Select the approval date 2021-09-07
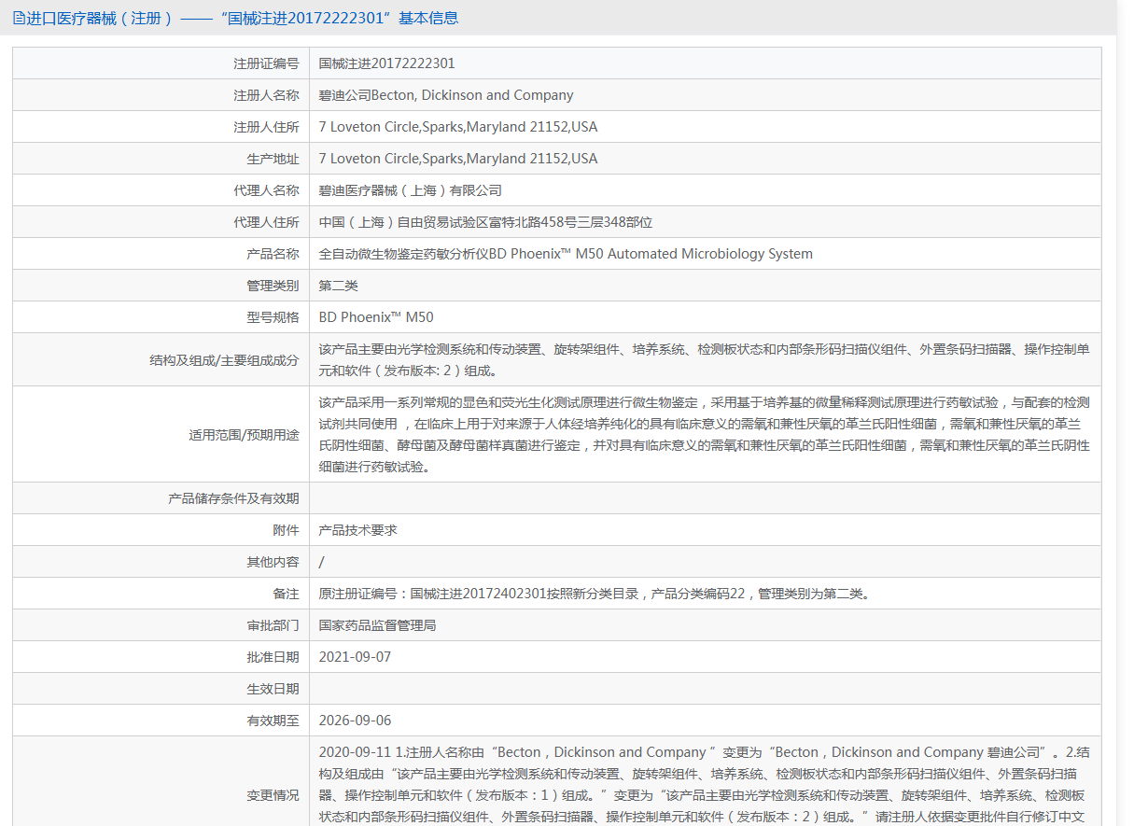This screenshot has width=1134, height=826. 355,657
